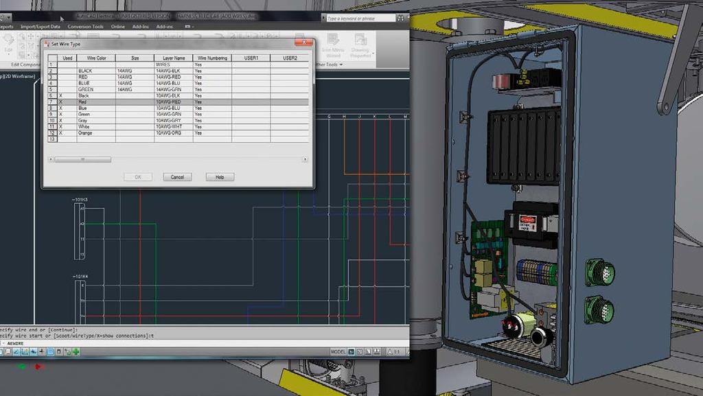The height and width of the screenshot is (396, 703).
Task: Select the 14AWG-RED layer cell
Action: pyautogui.click(x=174, y=77)
